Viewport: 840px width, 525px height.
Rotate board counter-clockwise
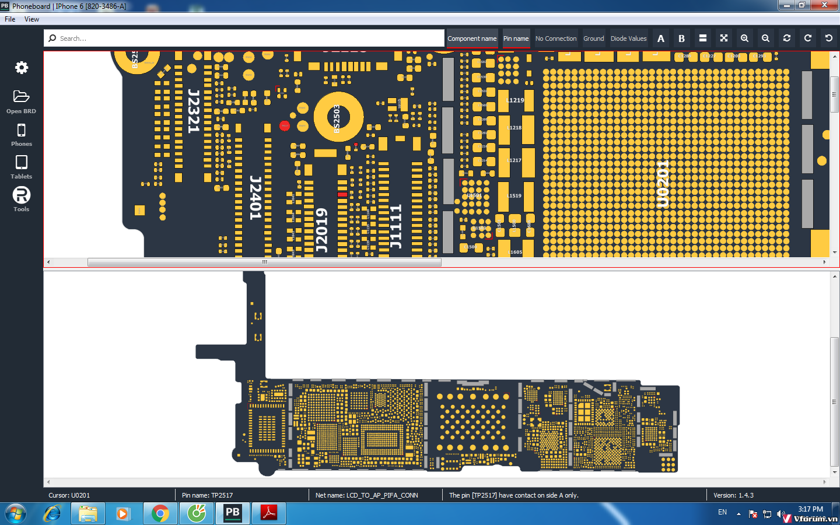pyautogui.click(x=829, y=38)
